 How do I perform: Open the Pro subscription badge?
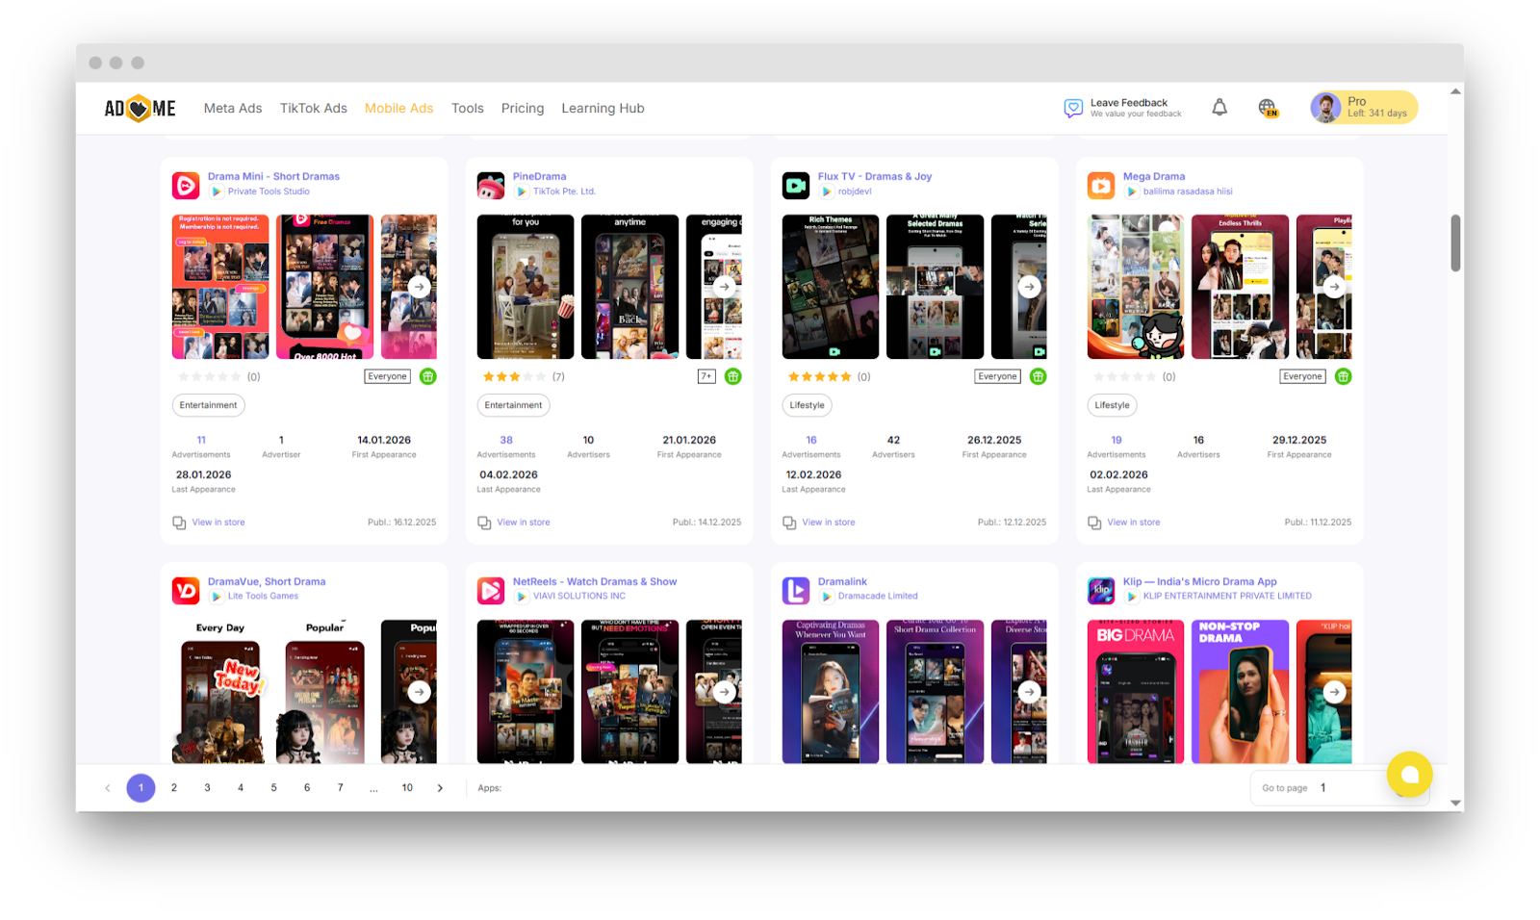(x=1363, y=107)
